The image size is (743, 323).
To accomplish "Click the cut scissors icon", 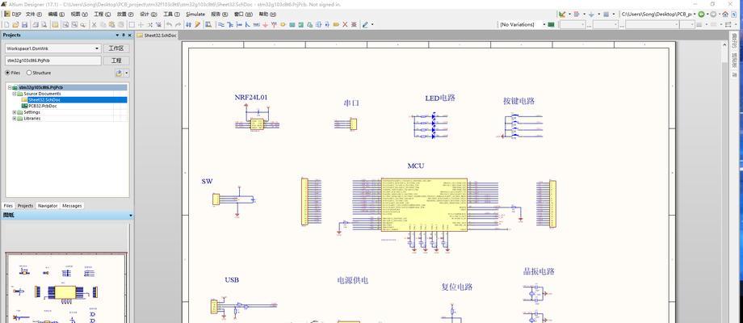I will [94, 24].
